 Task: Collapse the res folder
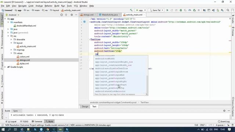click(8, 36)
